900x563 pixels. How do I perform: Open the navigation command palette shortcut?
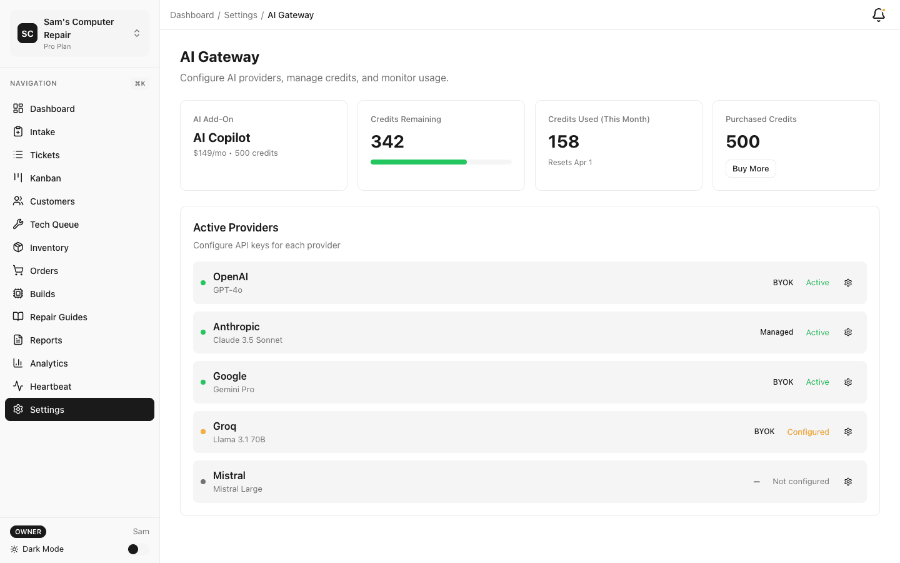point(139,83)
